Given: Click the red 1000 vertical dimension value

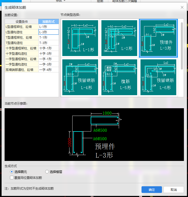Looking at the screenshot, I should tap(70, 142).
